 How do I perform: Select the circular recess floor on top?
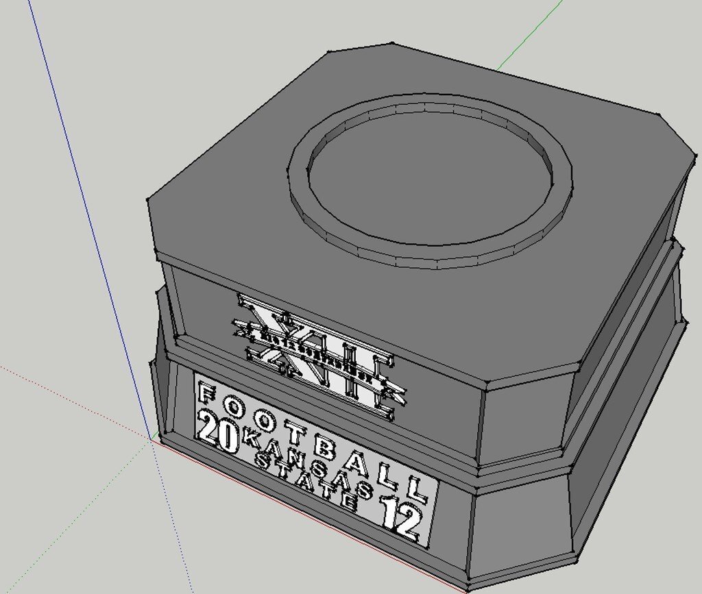[x=429, y=179]
